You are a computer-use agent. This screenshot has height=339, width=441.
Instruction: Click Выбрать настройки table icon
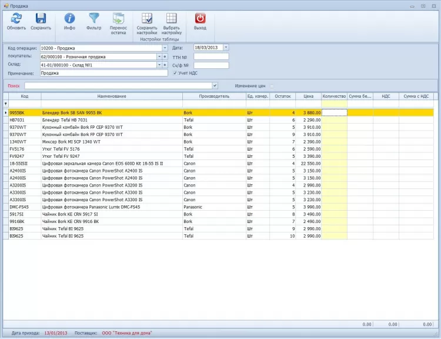171,18
